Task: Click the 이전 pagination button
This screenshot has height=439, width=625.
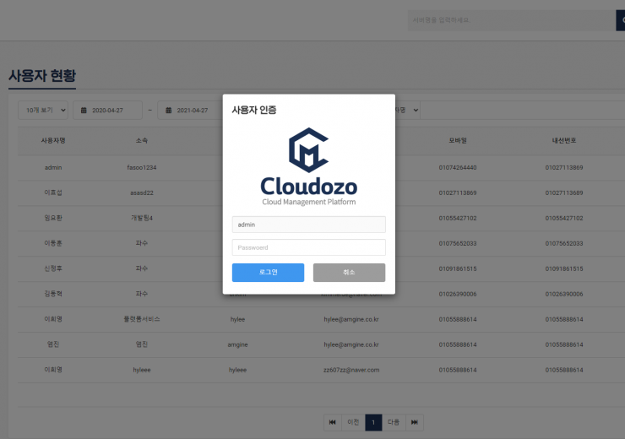Action: click(354, 422)
